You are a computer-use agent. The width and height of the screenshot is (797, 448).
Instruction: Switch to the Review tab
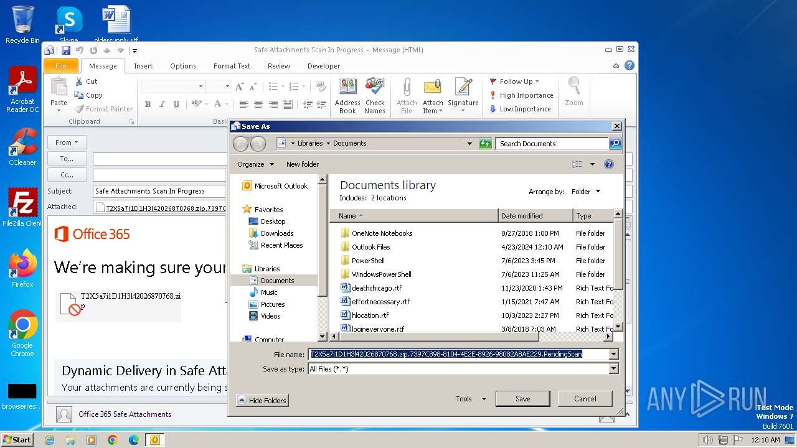click(279, 66)
